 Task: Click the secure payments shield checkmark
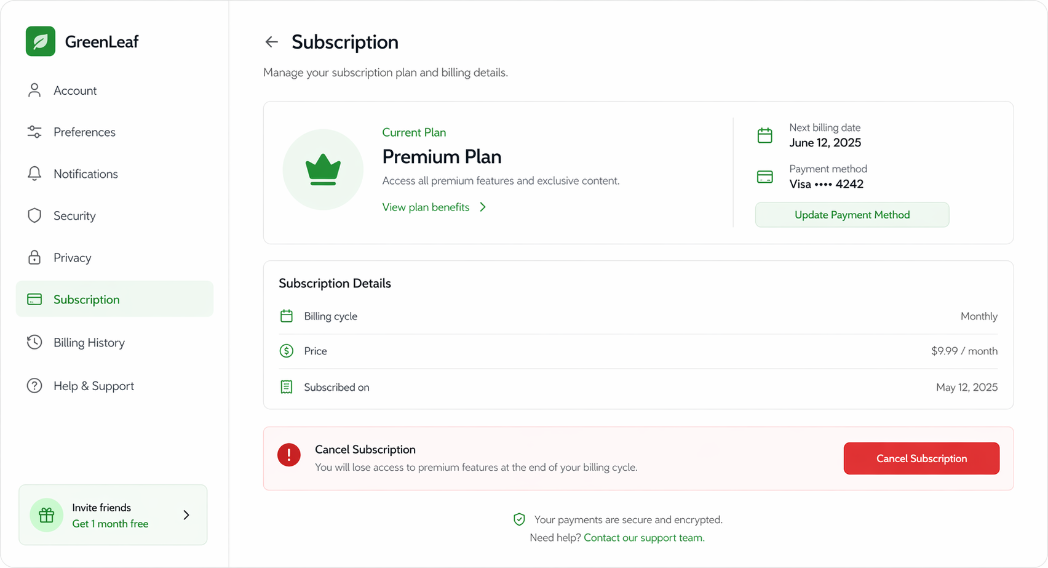tap(520, 519)
